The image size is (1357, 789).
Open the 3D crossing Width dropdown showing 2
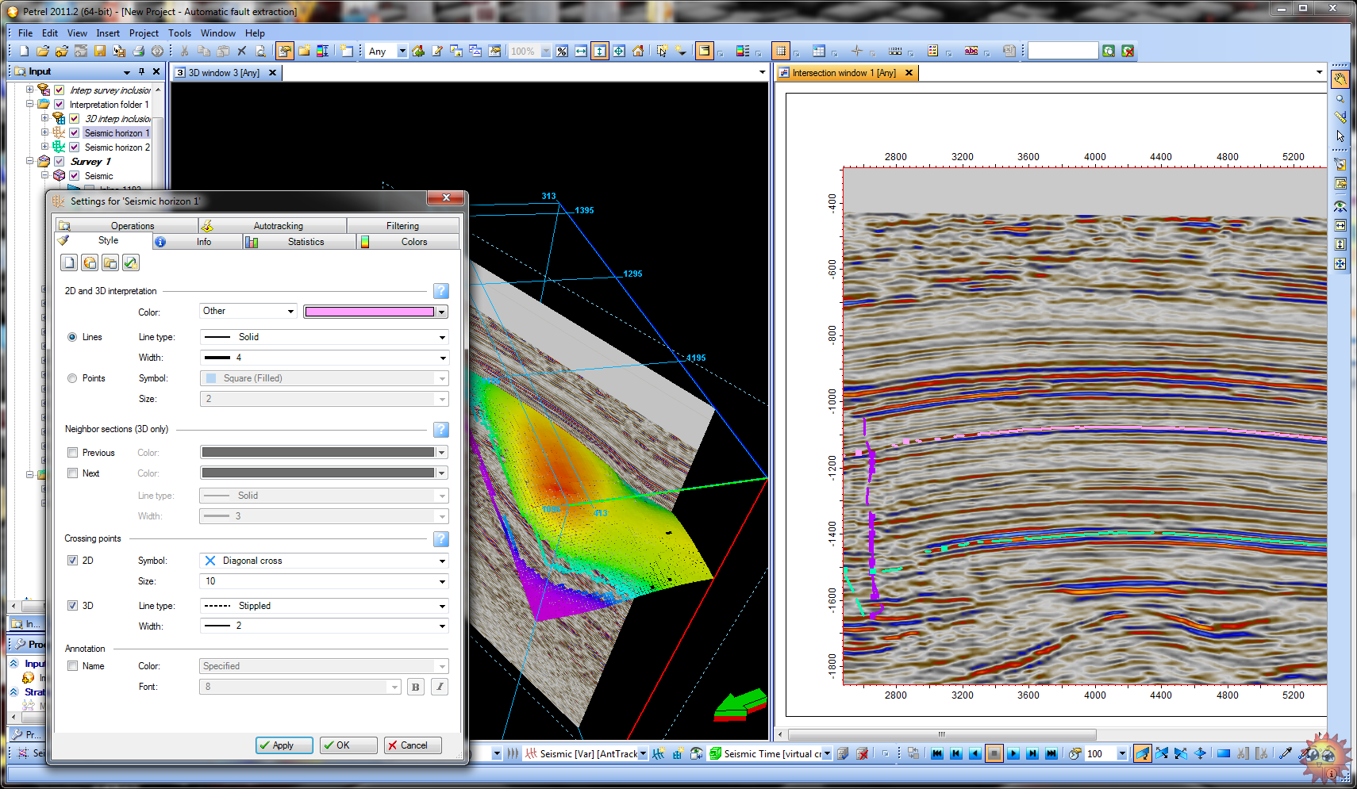click(x=324, y=626)
